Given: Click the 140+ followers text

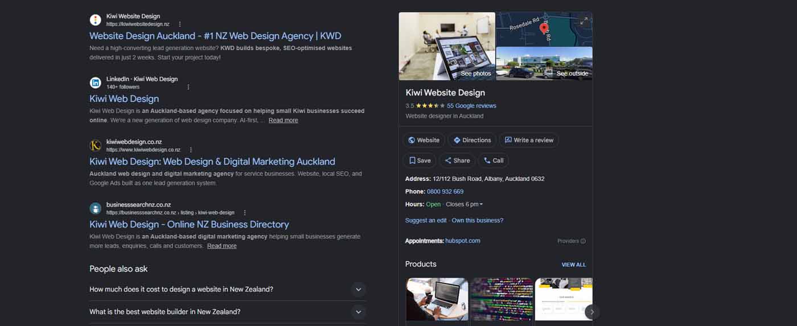Looking at the screenshot, I should (x=123, y=87).
